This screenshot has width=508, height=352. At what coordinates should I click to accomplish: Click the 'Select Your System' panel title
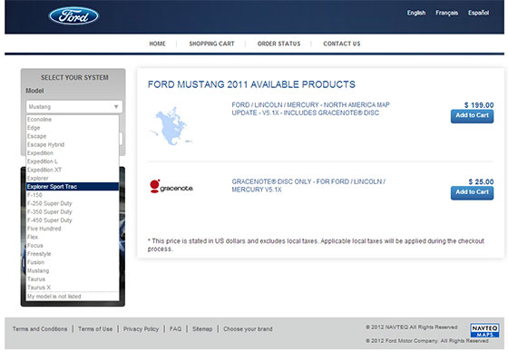point(74,77)
